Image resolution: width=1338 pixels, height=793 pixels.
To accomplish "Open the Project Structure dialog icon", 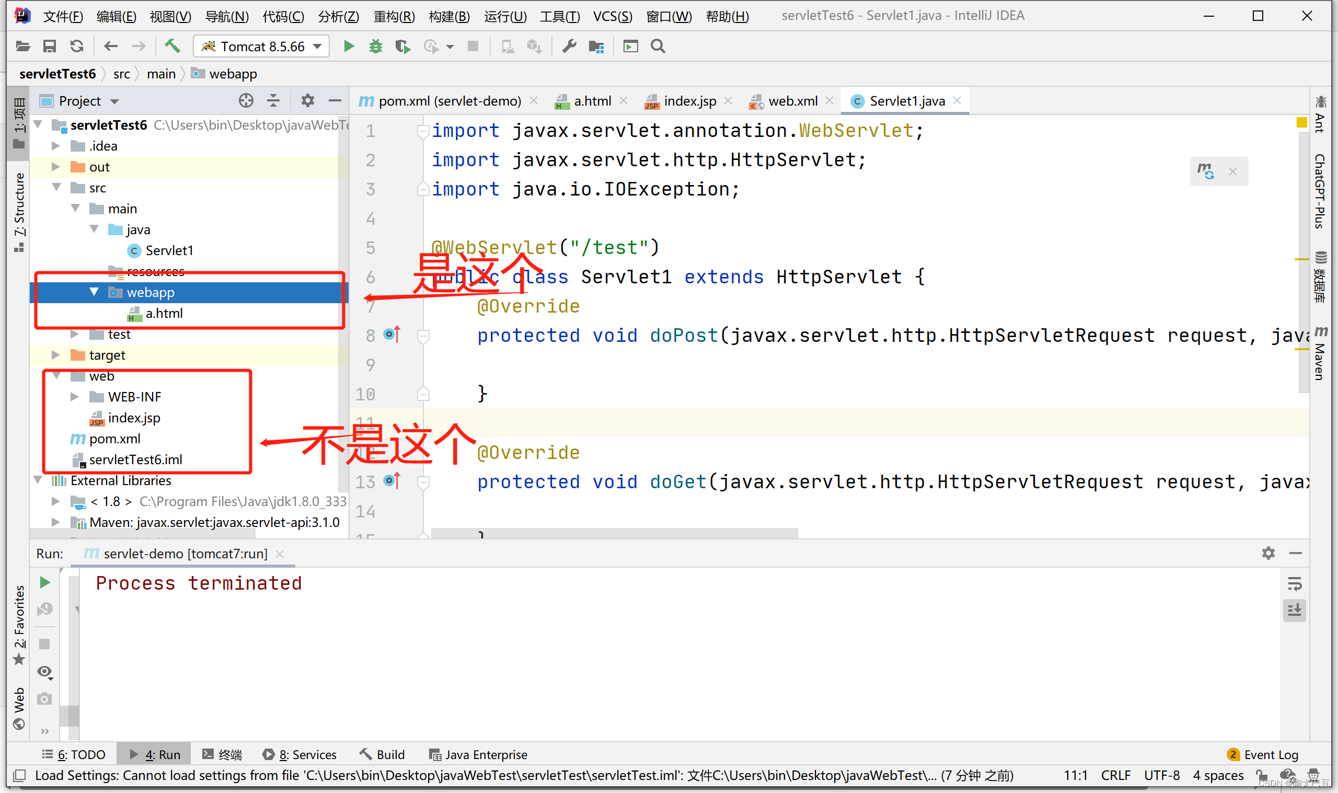I will (596, 46).
